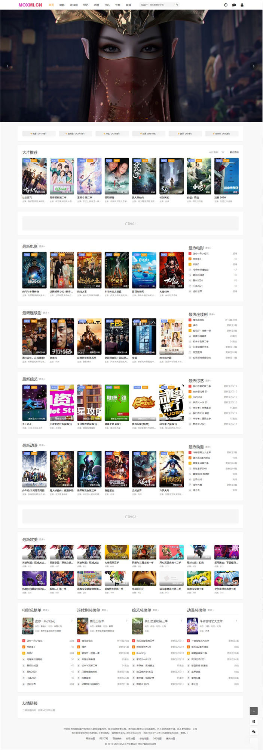Click the back-to-top arrow button
Image resolution: width=263 pixels, height=750 pixels.
click(254, 711)
